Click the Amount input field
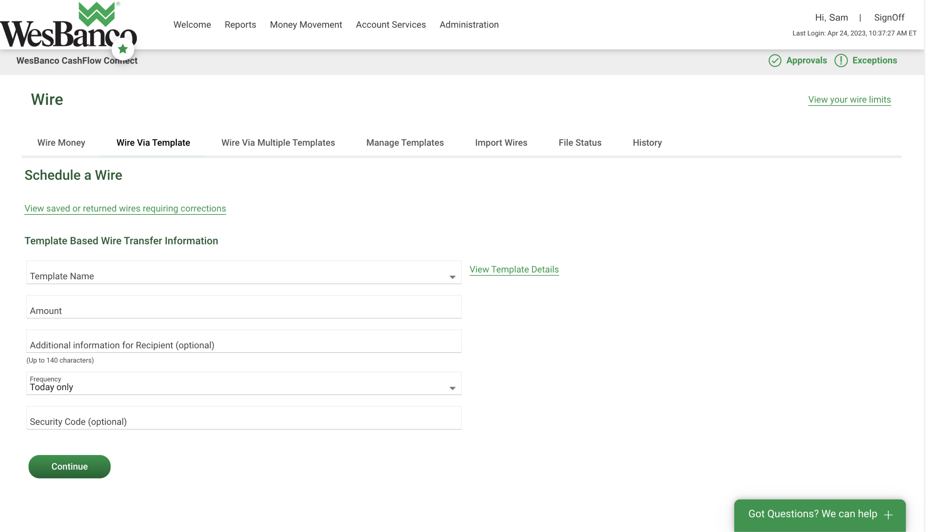The width and height of the screenshot is (926, 532). pyautogui.click(x=243, y=310)
